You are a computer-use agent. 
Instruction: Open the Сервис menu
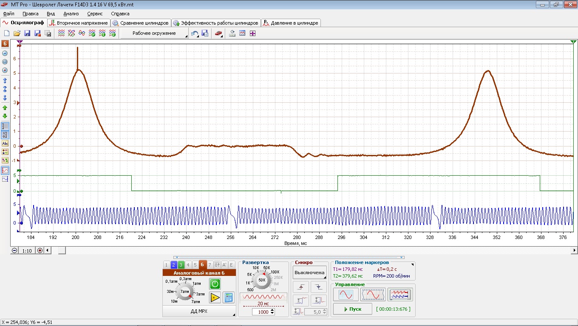95,14
